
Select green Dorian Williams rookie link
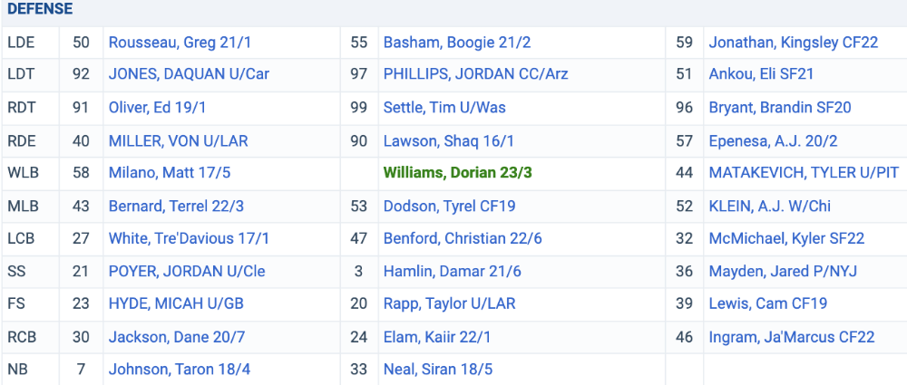pos(457,173)
